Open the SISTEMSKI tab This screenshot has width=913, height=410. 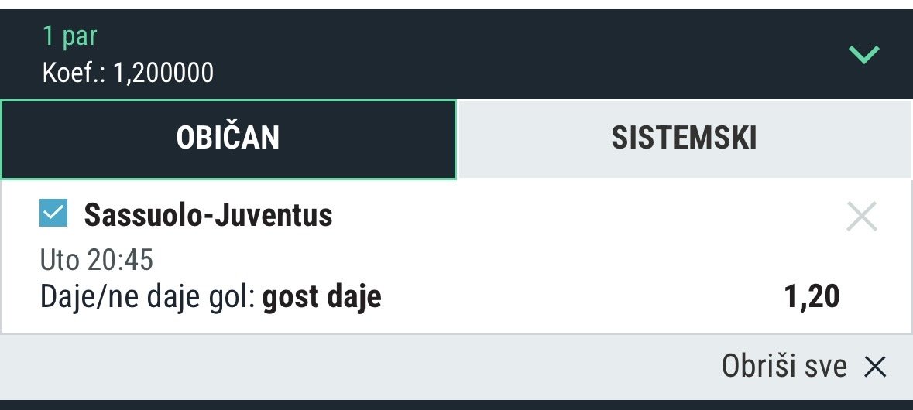pyautogui.click(x=684, y=138)
